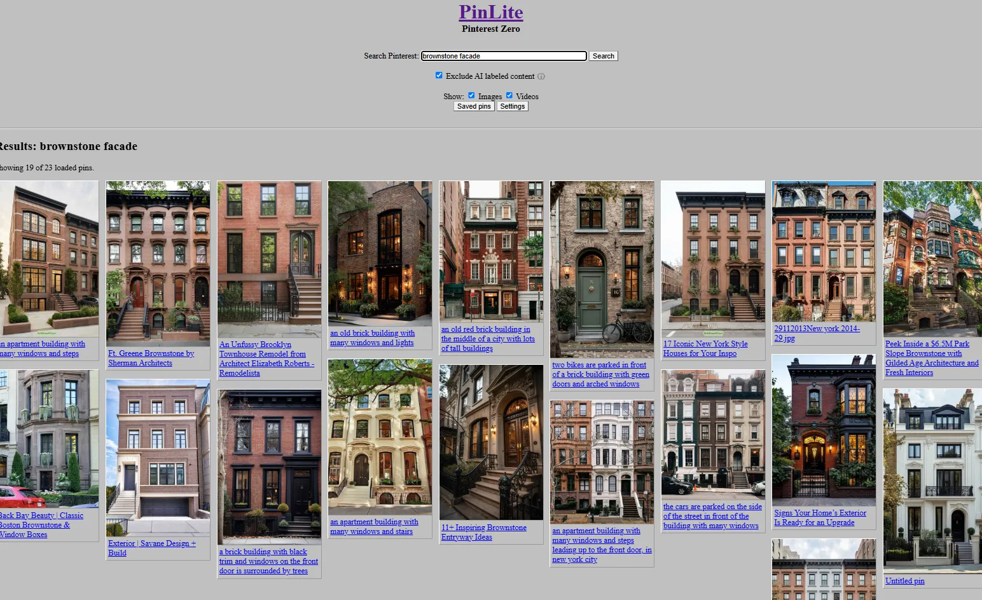Toggle the Exclude AI labeled content checkbox
The image size is (982, 600).
click(x=439, y=75)
